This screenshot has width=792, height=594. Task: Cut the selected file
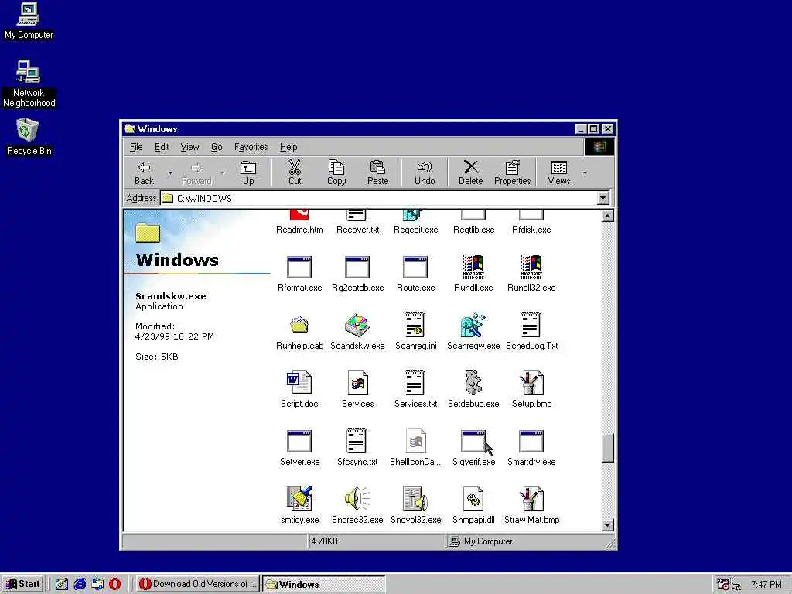coord(295,172)
